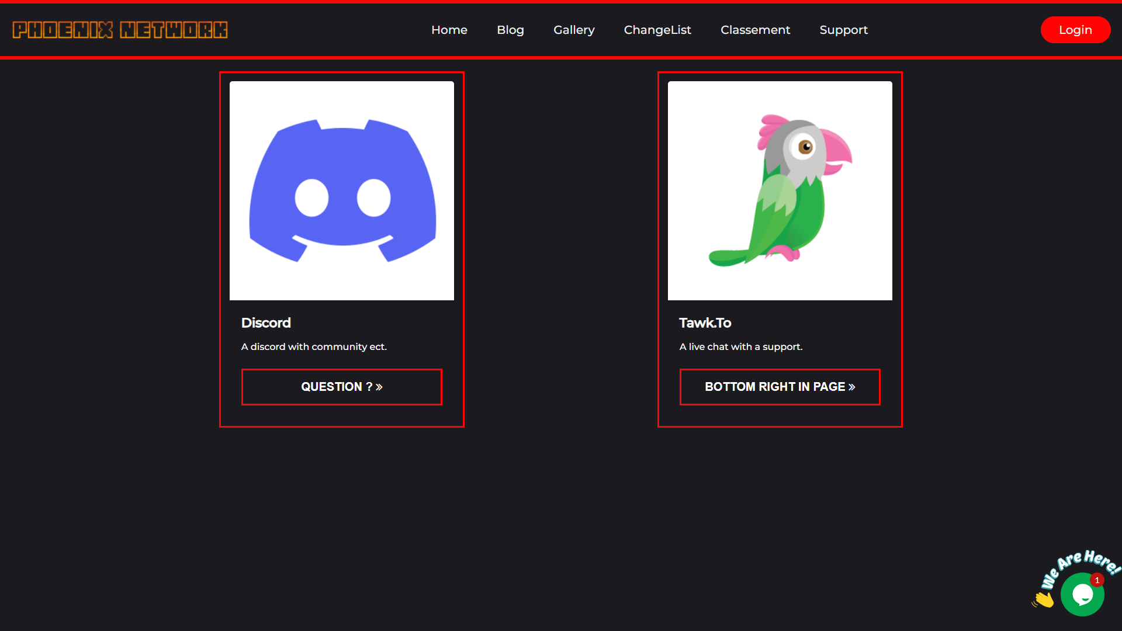The image size is (1122, 631).
Task: Click the red notification counter on chat widget
Action: tap(1097, 580)
